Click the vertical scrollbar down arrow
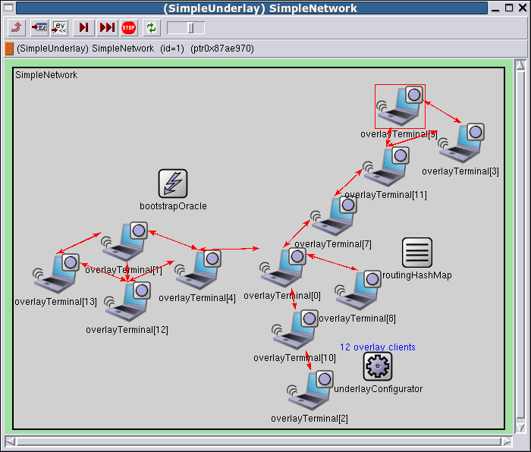Viewport: 531px width, 452px height. click(x=520, y=428)
